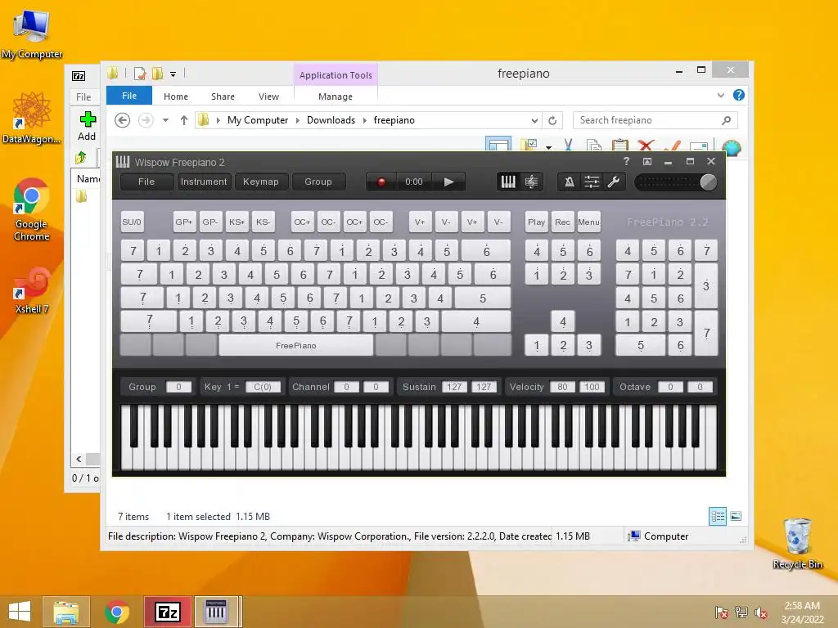Click Downloads in the address breadcrumb
Image resolution: width=838 pixels, height=628 pixels.
[x=331, y=120]
